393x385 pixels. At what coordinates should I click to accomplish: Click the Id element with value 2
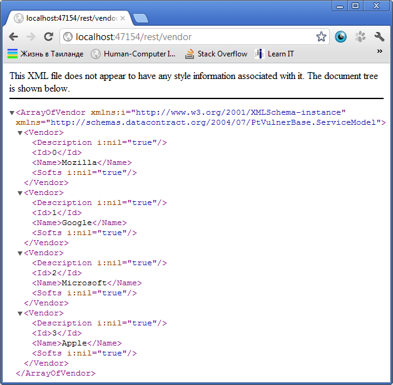[57, 273]
